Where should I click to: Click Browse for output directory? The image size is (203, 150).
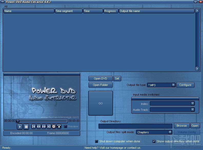pyautogui.click(x=182, y=126)
